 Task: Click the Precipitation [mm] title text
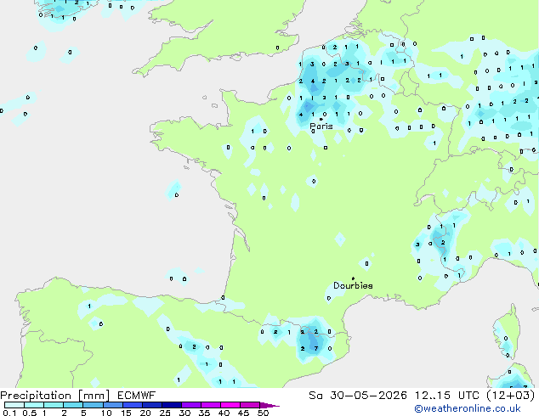click(55, 396)
